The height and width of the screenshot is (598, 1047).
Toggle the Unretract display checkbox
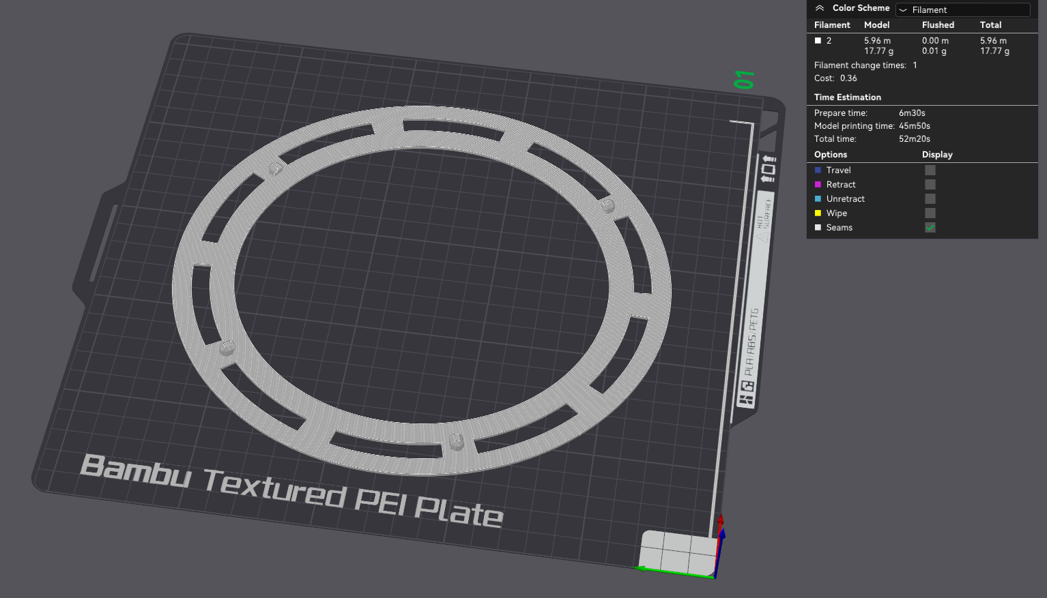pyautogui.click(x=930, y=199)
